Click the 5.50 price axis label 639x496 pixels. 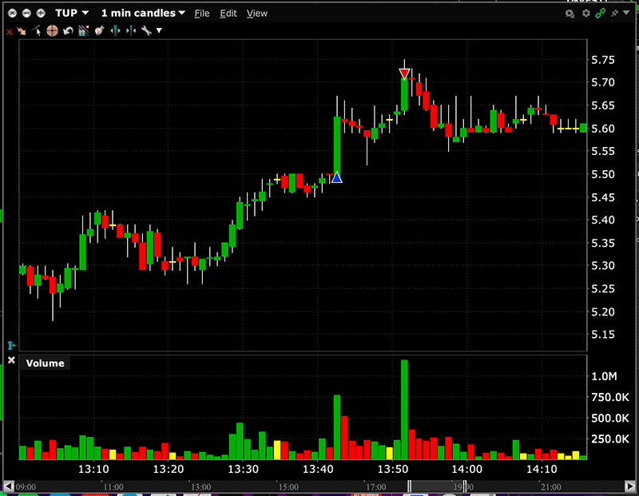coord(603,174)
